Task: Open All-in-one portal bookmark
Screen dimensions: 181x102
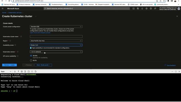Action: [x=146, y=5]
